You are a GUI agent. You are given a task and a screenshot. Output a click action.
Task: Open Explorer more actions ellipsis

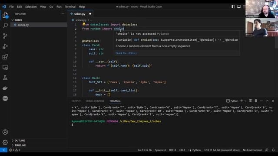coord(62,14)
